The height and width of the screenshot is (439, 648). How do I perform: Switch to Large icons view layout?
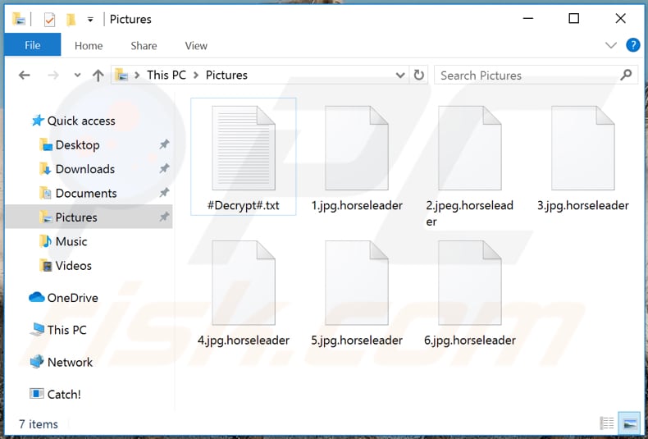click(629, 423)
